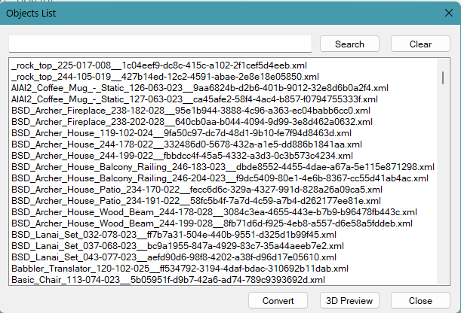Focus the search text field
Screen dimensions: 461x313
[x=160, y=44]
